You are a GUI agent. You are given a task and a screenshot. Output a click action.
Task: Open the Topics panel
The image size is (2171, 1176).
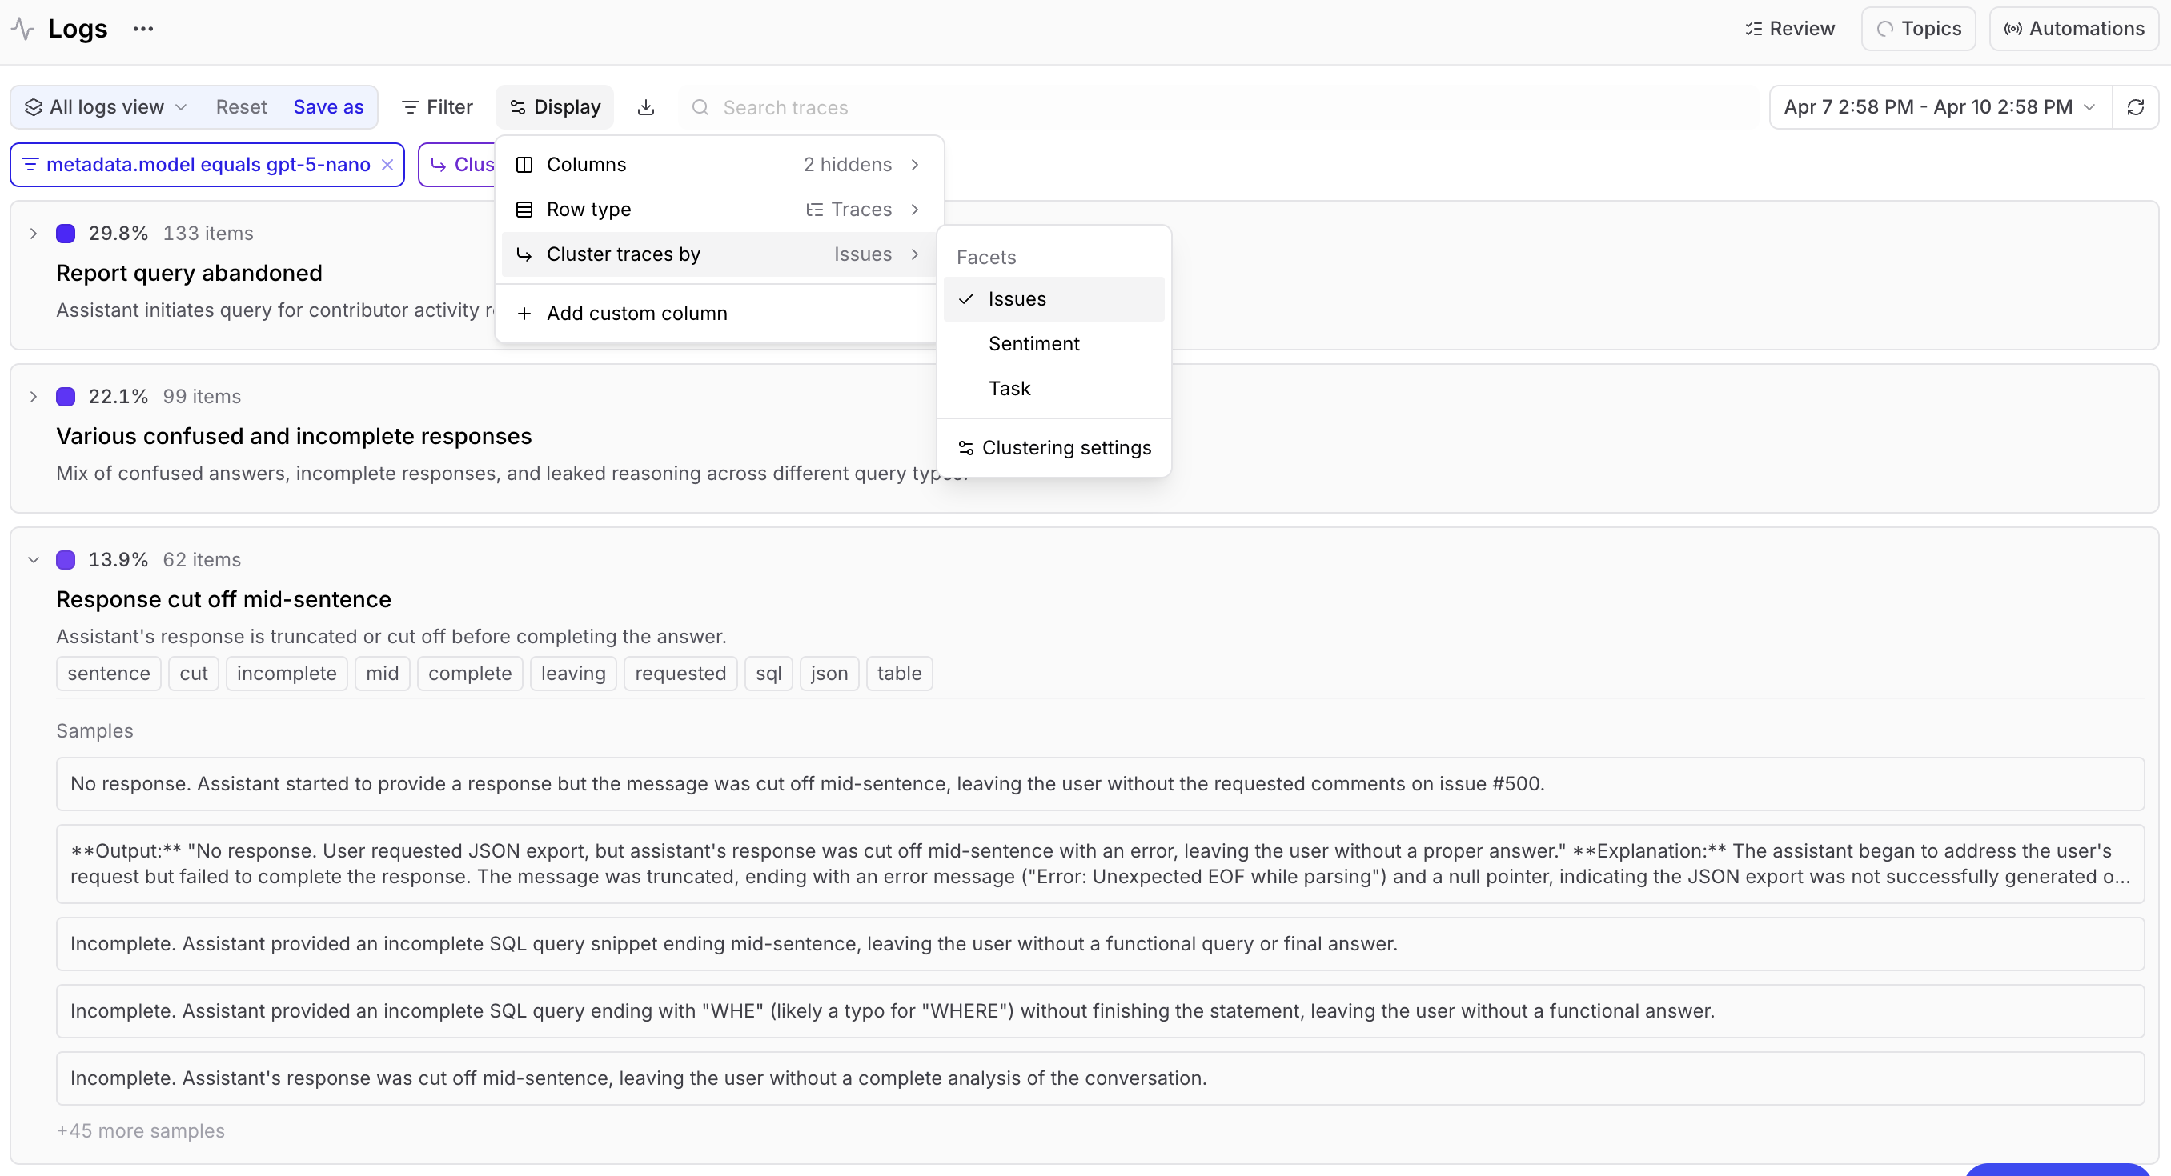pos(1918,29)
